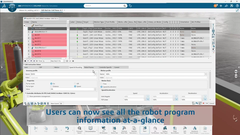Open the Target Reconciliation tool

click(x=175, y=130)
